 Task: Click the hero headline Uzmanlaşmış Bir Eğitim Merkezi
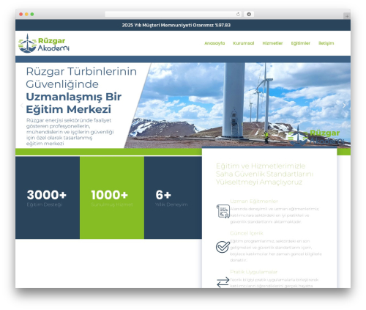pos(74,103)
